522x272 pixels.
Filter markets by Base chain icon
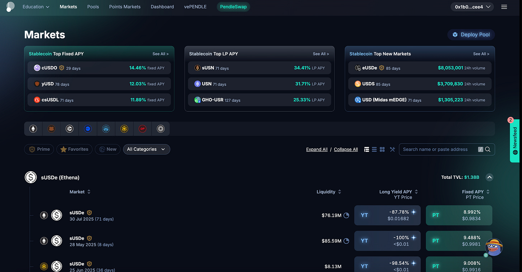[x=88, y=129]
